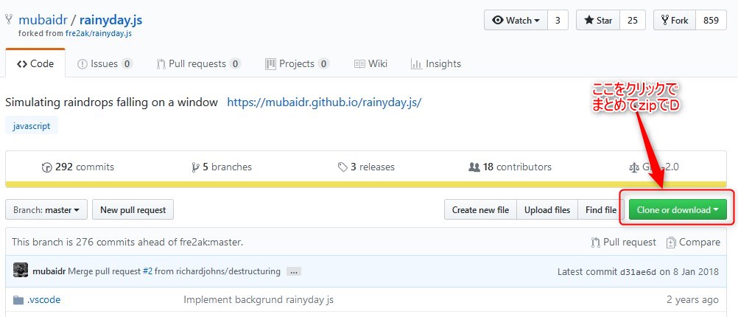Fork the repository
The height and width of the screenshot is (317, 738).
point(675,20)
